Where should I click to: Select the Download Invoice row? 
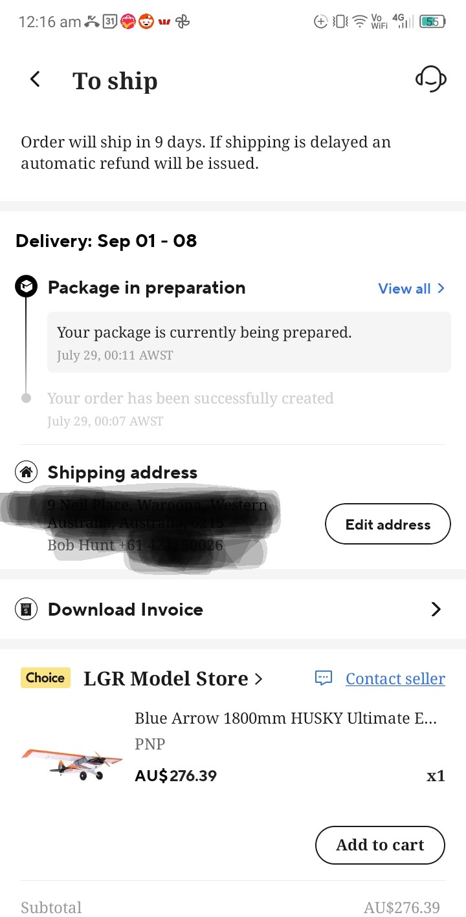point(233,609)
